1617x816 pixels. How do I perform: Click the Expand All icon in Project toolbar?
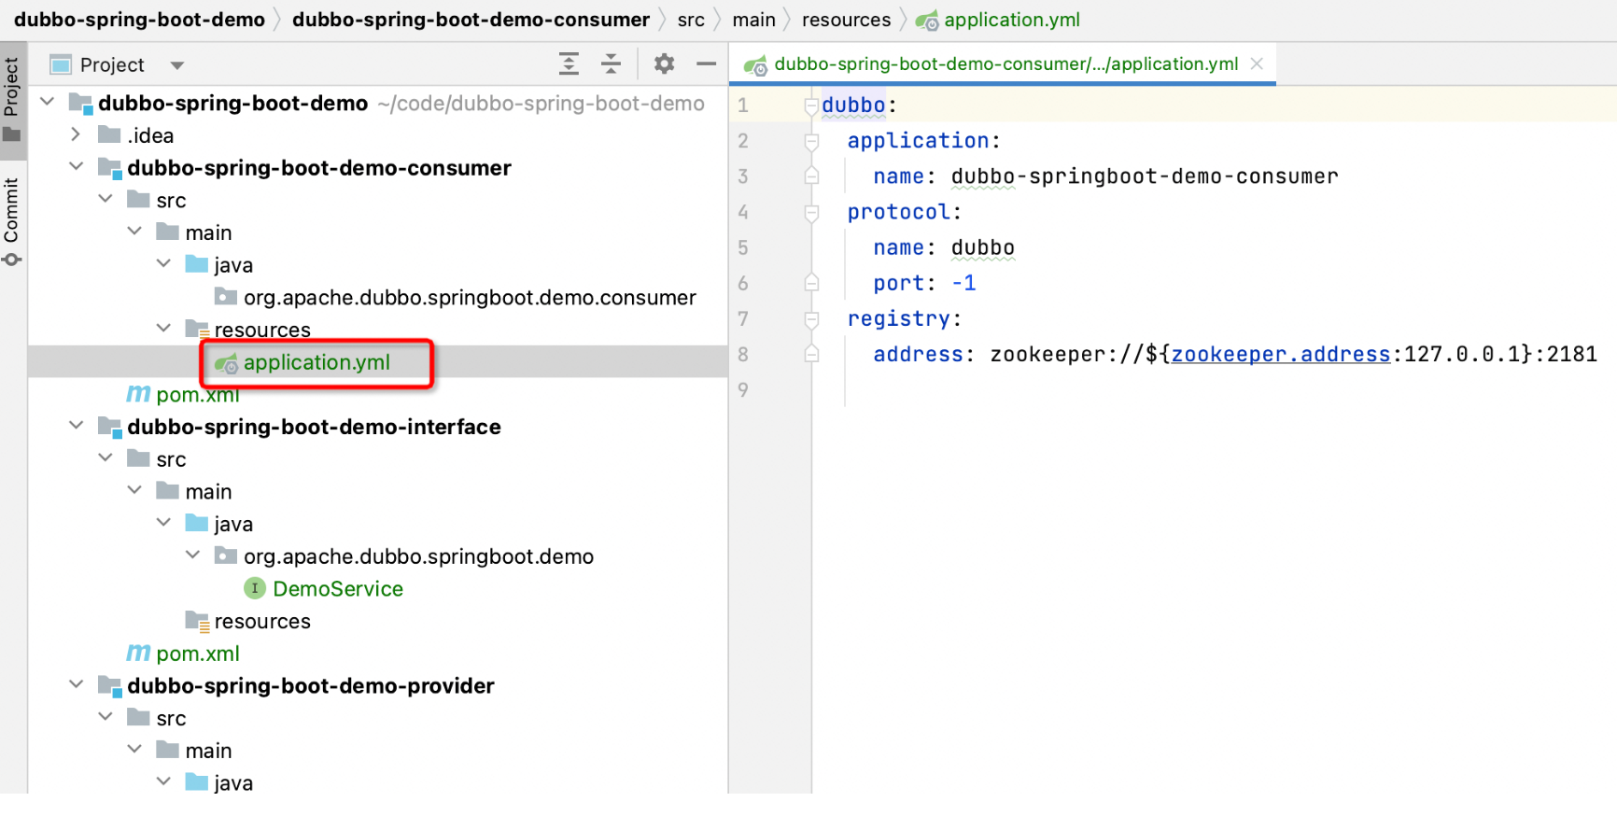[x=569, y=63]
